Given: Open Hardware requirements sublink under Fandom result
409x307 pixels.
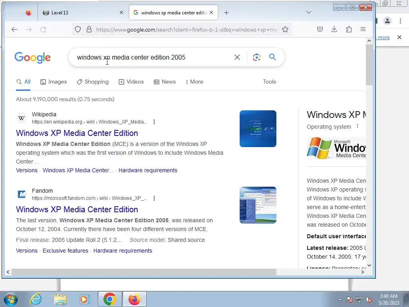Looking at the screenshot, I should click(123, 251).
